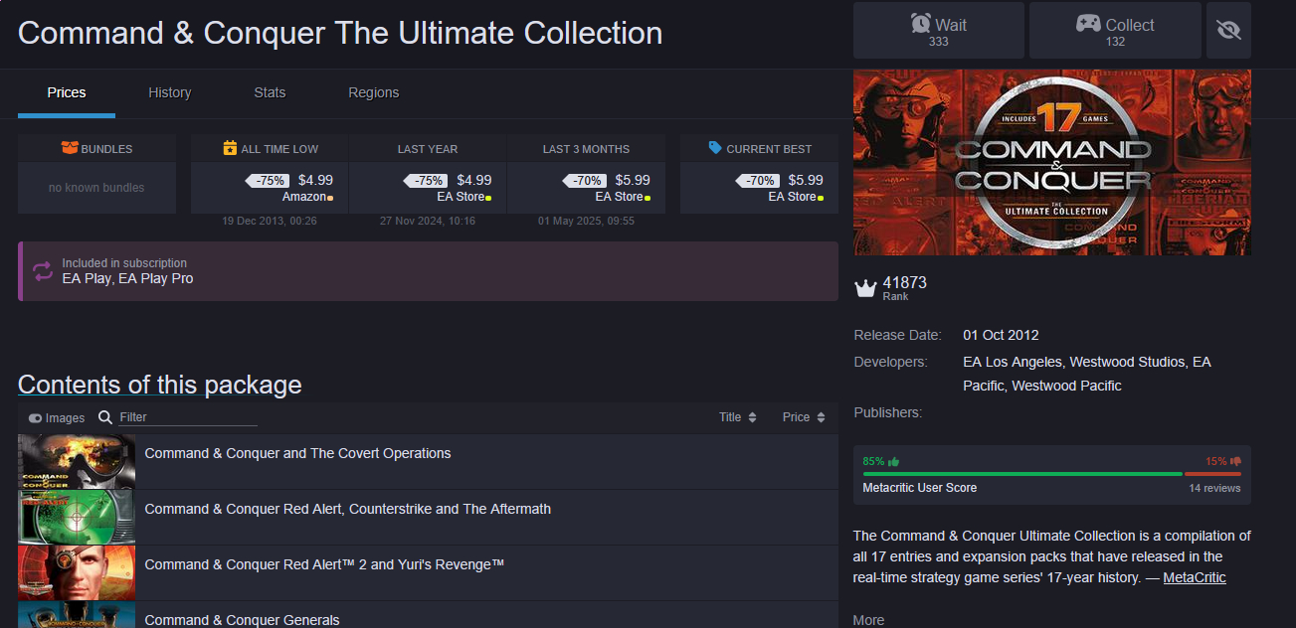The height and width of the screenshot is (628, 1296).
Task: Click the -70% Current Best discount badge
Action: click(759, 181)
